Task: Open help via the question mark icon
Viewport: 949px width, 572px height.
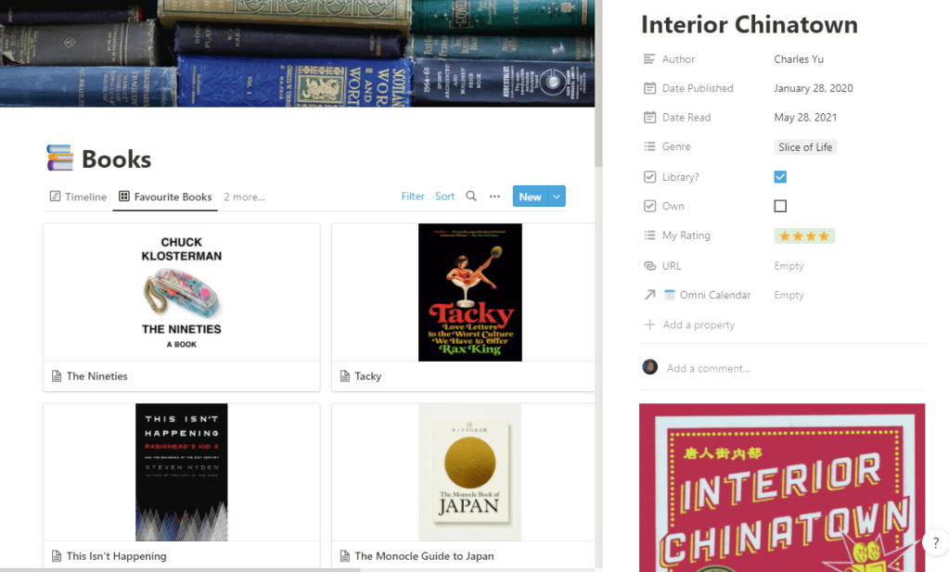Action: [935, 541]
